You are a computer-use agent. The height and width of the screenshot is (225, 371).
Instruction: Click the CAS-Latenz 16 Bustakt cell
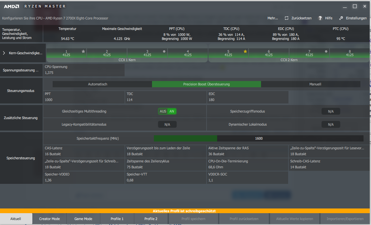click(x=84, y=151)
